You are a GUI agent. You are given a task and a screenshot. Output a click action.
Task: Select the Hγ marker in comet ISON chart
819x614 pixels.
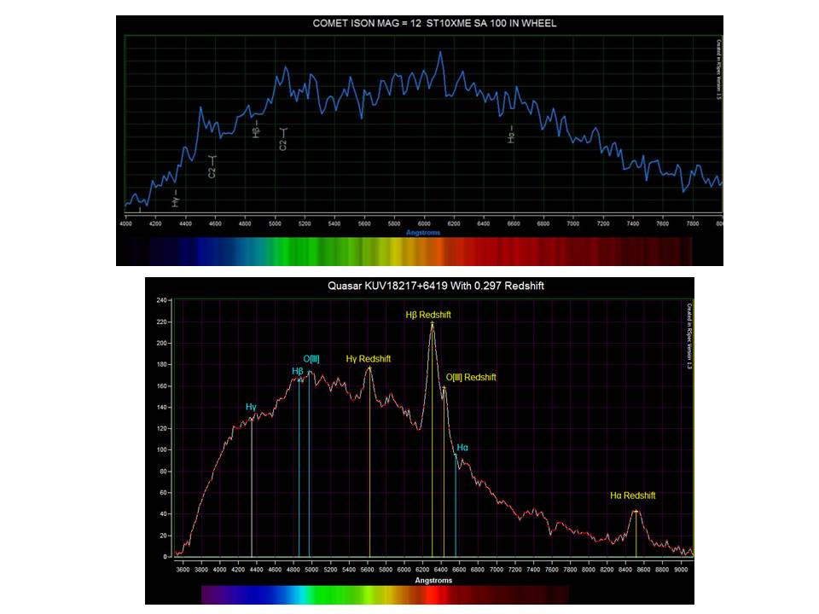click(x=176, y=199)
